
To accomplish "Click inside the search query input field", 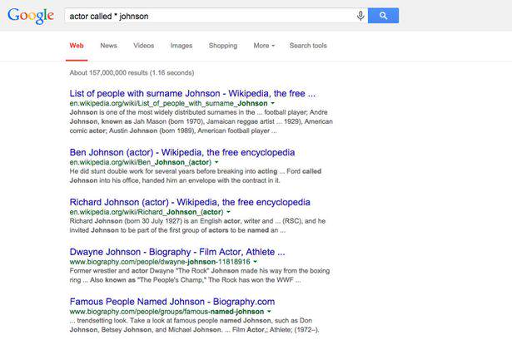I will [208, 16].
